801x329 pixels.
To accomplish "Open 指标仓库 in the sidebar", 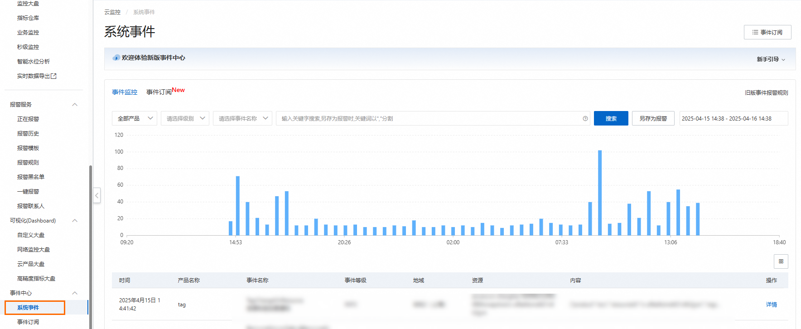I will (28, 18).
